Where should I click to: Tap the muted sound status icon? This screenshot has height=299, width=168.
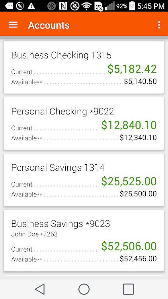pyautogui.click(x=75, y=6)
